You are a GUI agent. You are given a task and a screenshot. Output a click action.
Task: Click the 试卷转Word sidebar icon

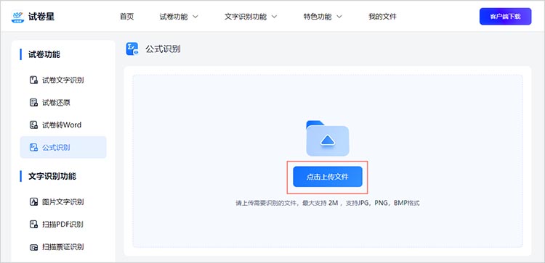33,125
